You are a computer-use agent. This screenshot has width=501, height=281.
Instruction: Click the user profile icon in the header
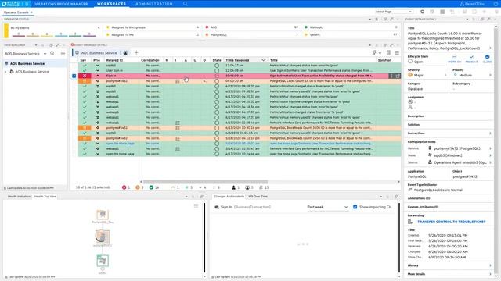(x=462, y=4)
